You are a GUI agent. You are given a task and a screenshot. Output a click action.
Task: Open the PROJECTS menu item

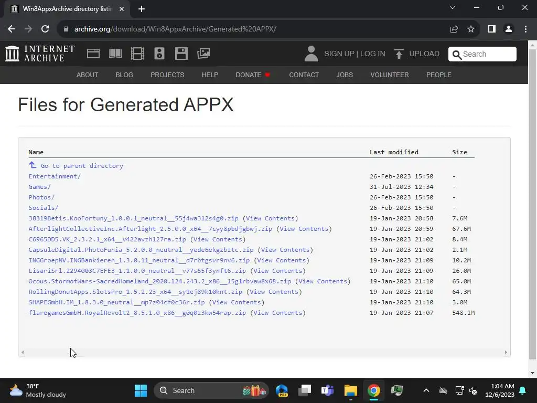pyautogui.click(x=167, y=75)
